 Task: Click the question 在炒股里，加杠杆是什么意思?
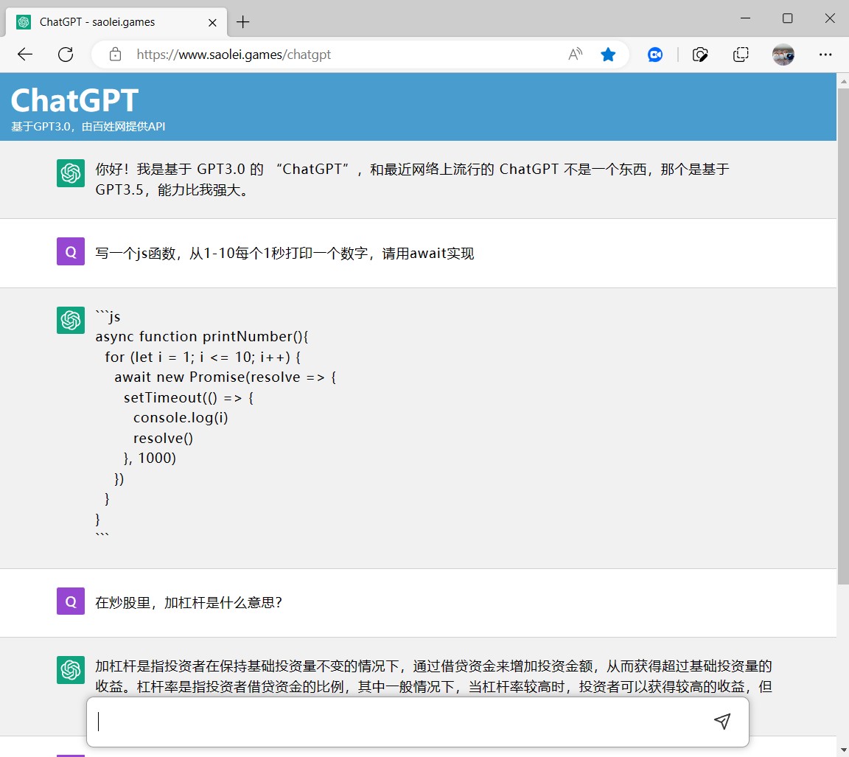click(189, 602)
